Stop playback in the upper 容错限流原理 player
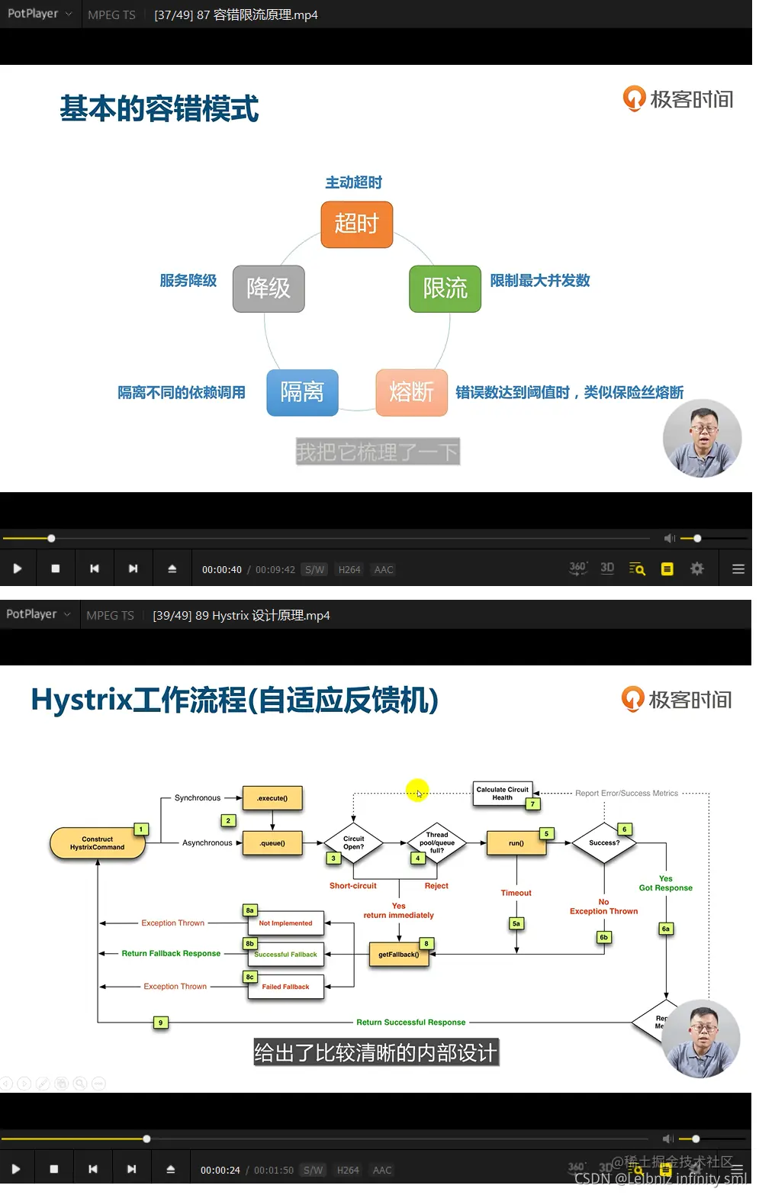This screenshot has width=759, height=1195. point(55,569)
